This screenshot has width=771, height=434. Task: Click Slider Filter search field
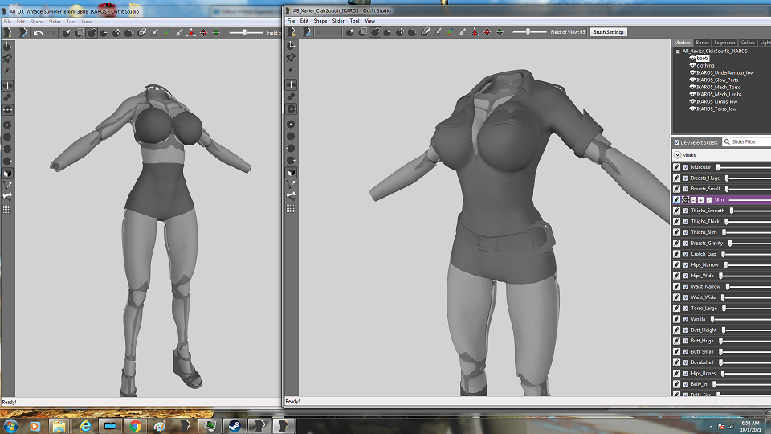[748, 141]
